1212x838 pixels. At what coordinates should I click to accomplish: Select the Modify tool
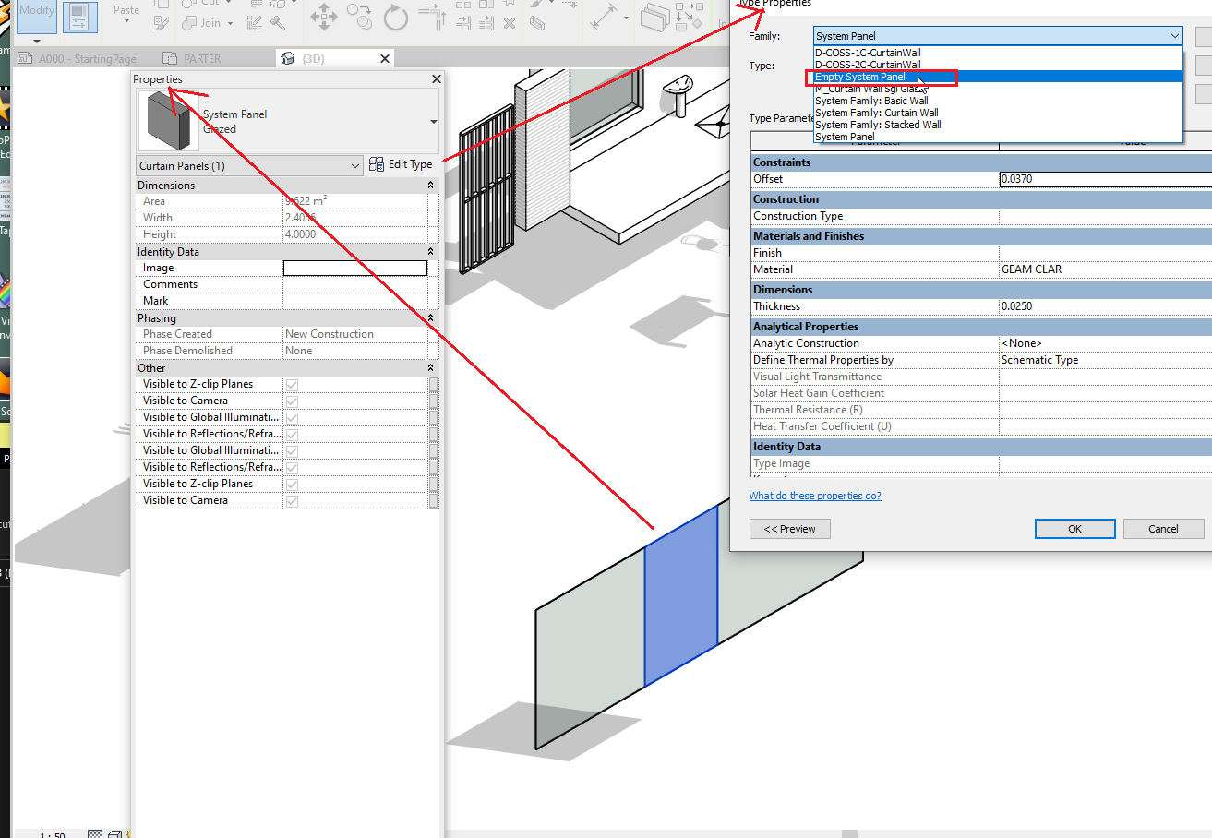[x=37, y=10]
